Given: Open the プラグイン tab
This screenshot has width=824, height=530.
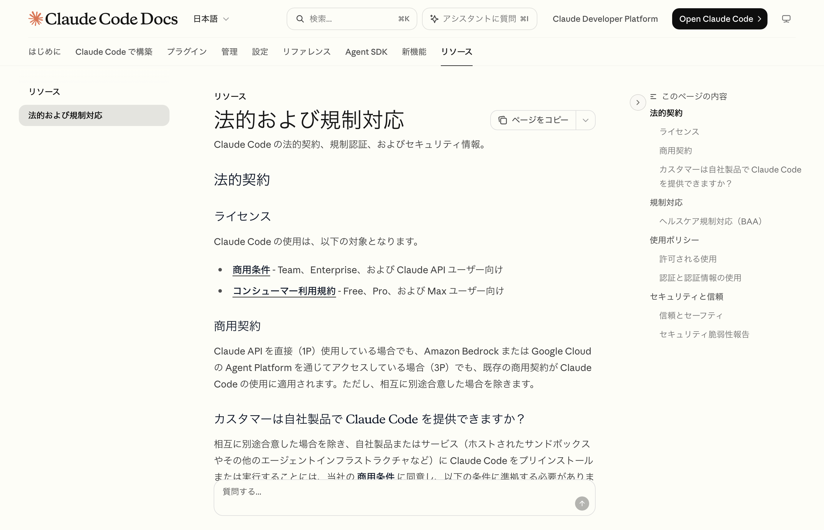Looking at the screenshot, I should click(x=187, y=52).
